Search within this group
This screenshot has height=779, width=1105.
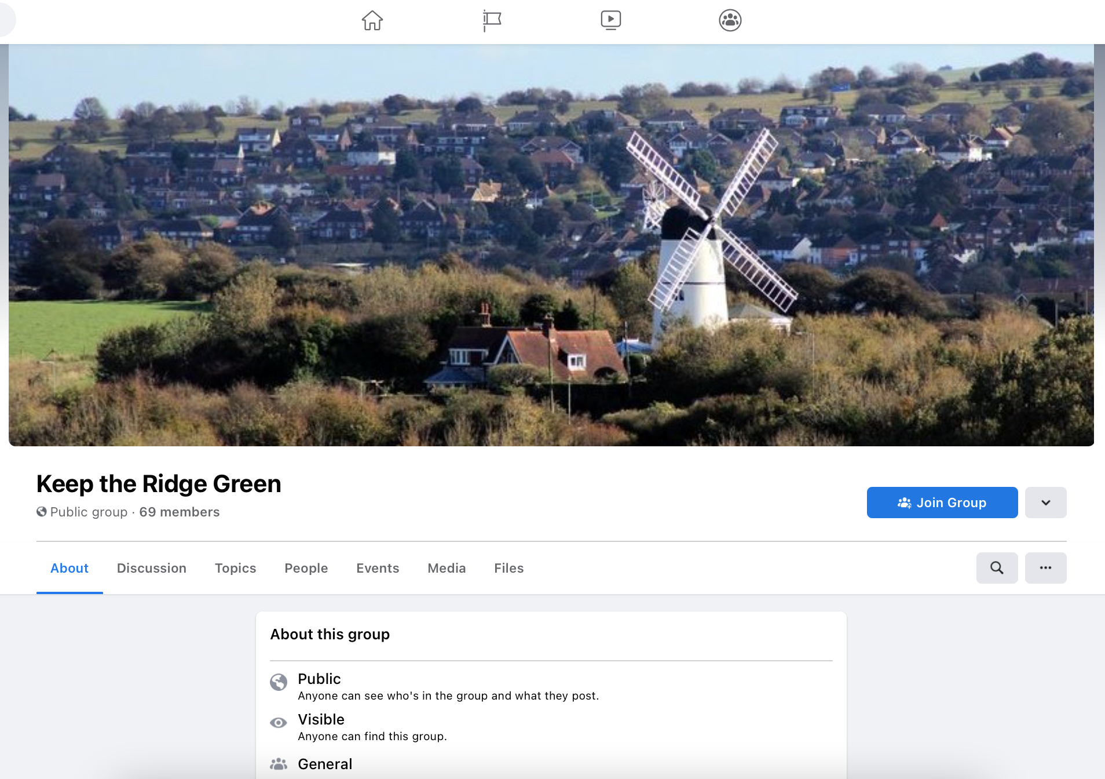click(x=997, y=568)
